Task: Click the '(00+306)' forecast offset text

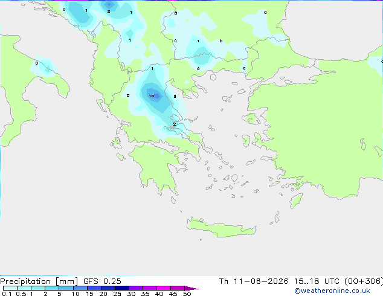Action: click(x=364, y=282)
